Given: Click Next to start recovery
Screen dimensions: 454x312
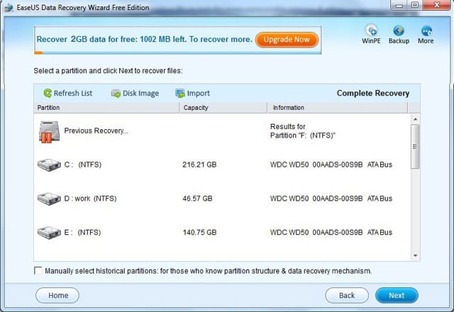Looking at the screenshot, I should [x=397, y=295].
